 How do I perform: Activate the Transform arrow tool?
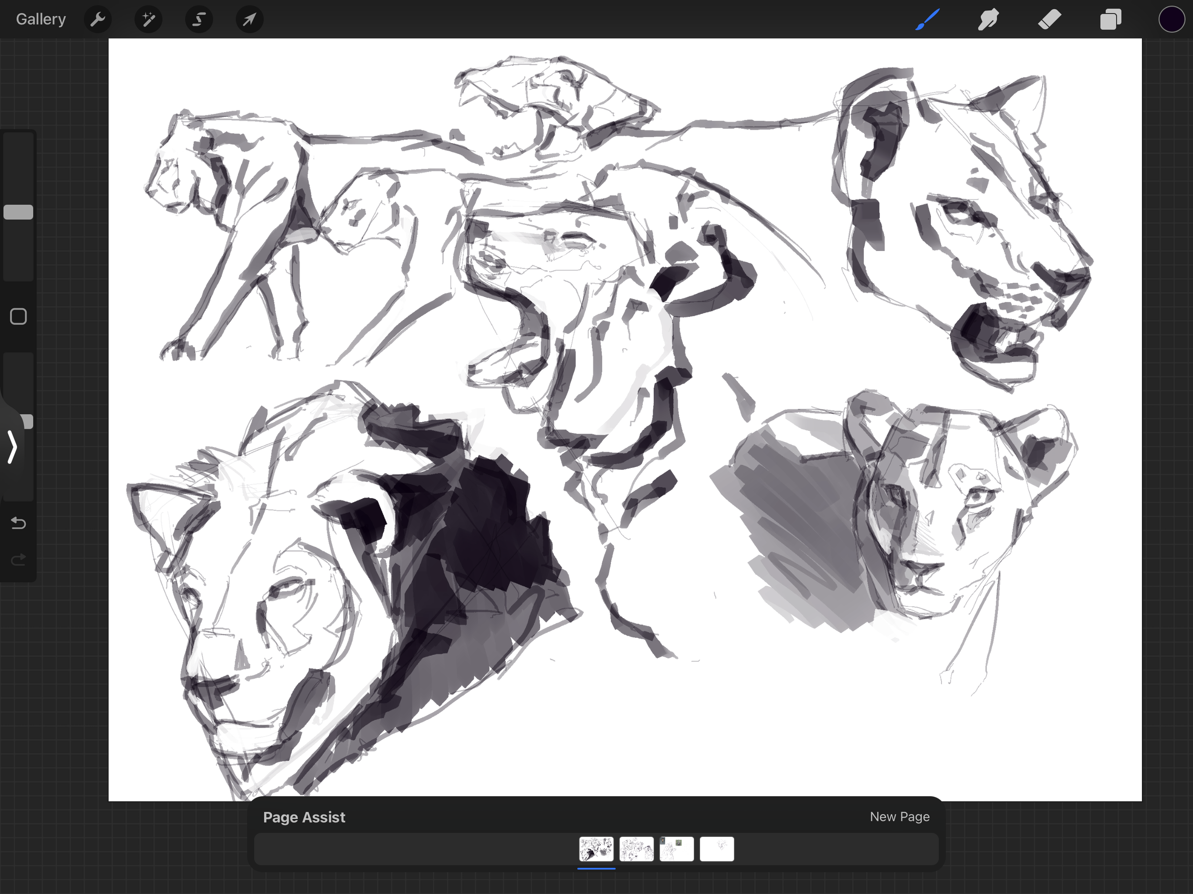249,20
